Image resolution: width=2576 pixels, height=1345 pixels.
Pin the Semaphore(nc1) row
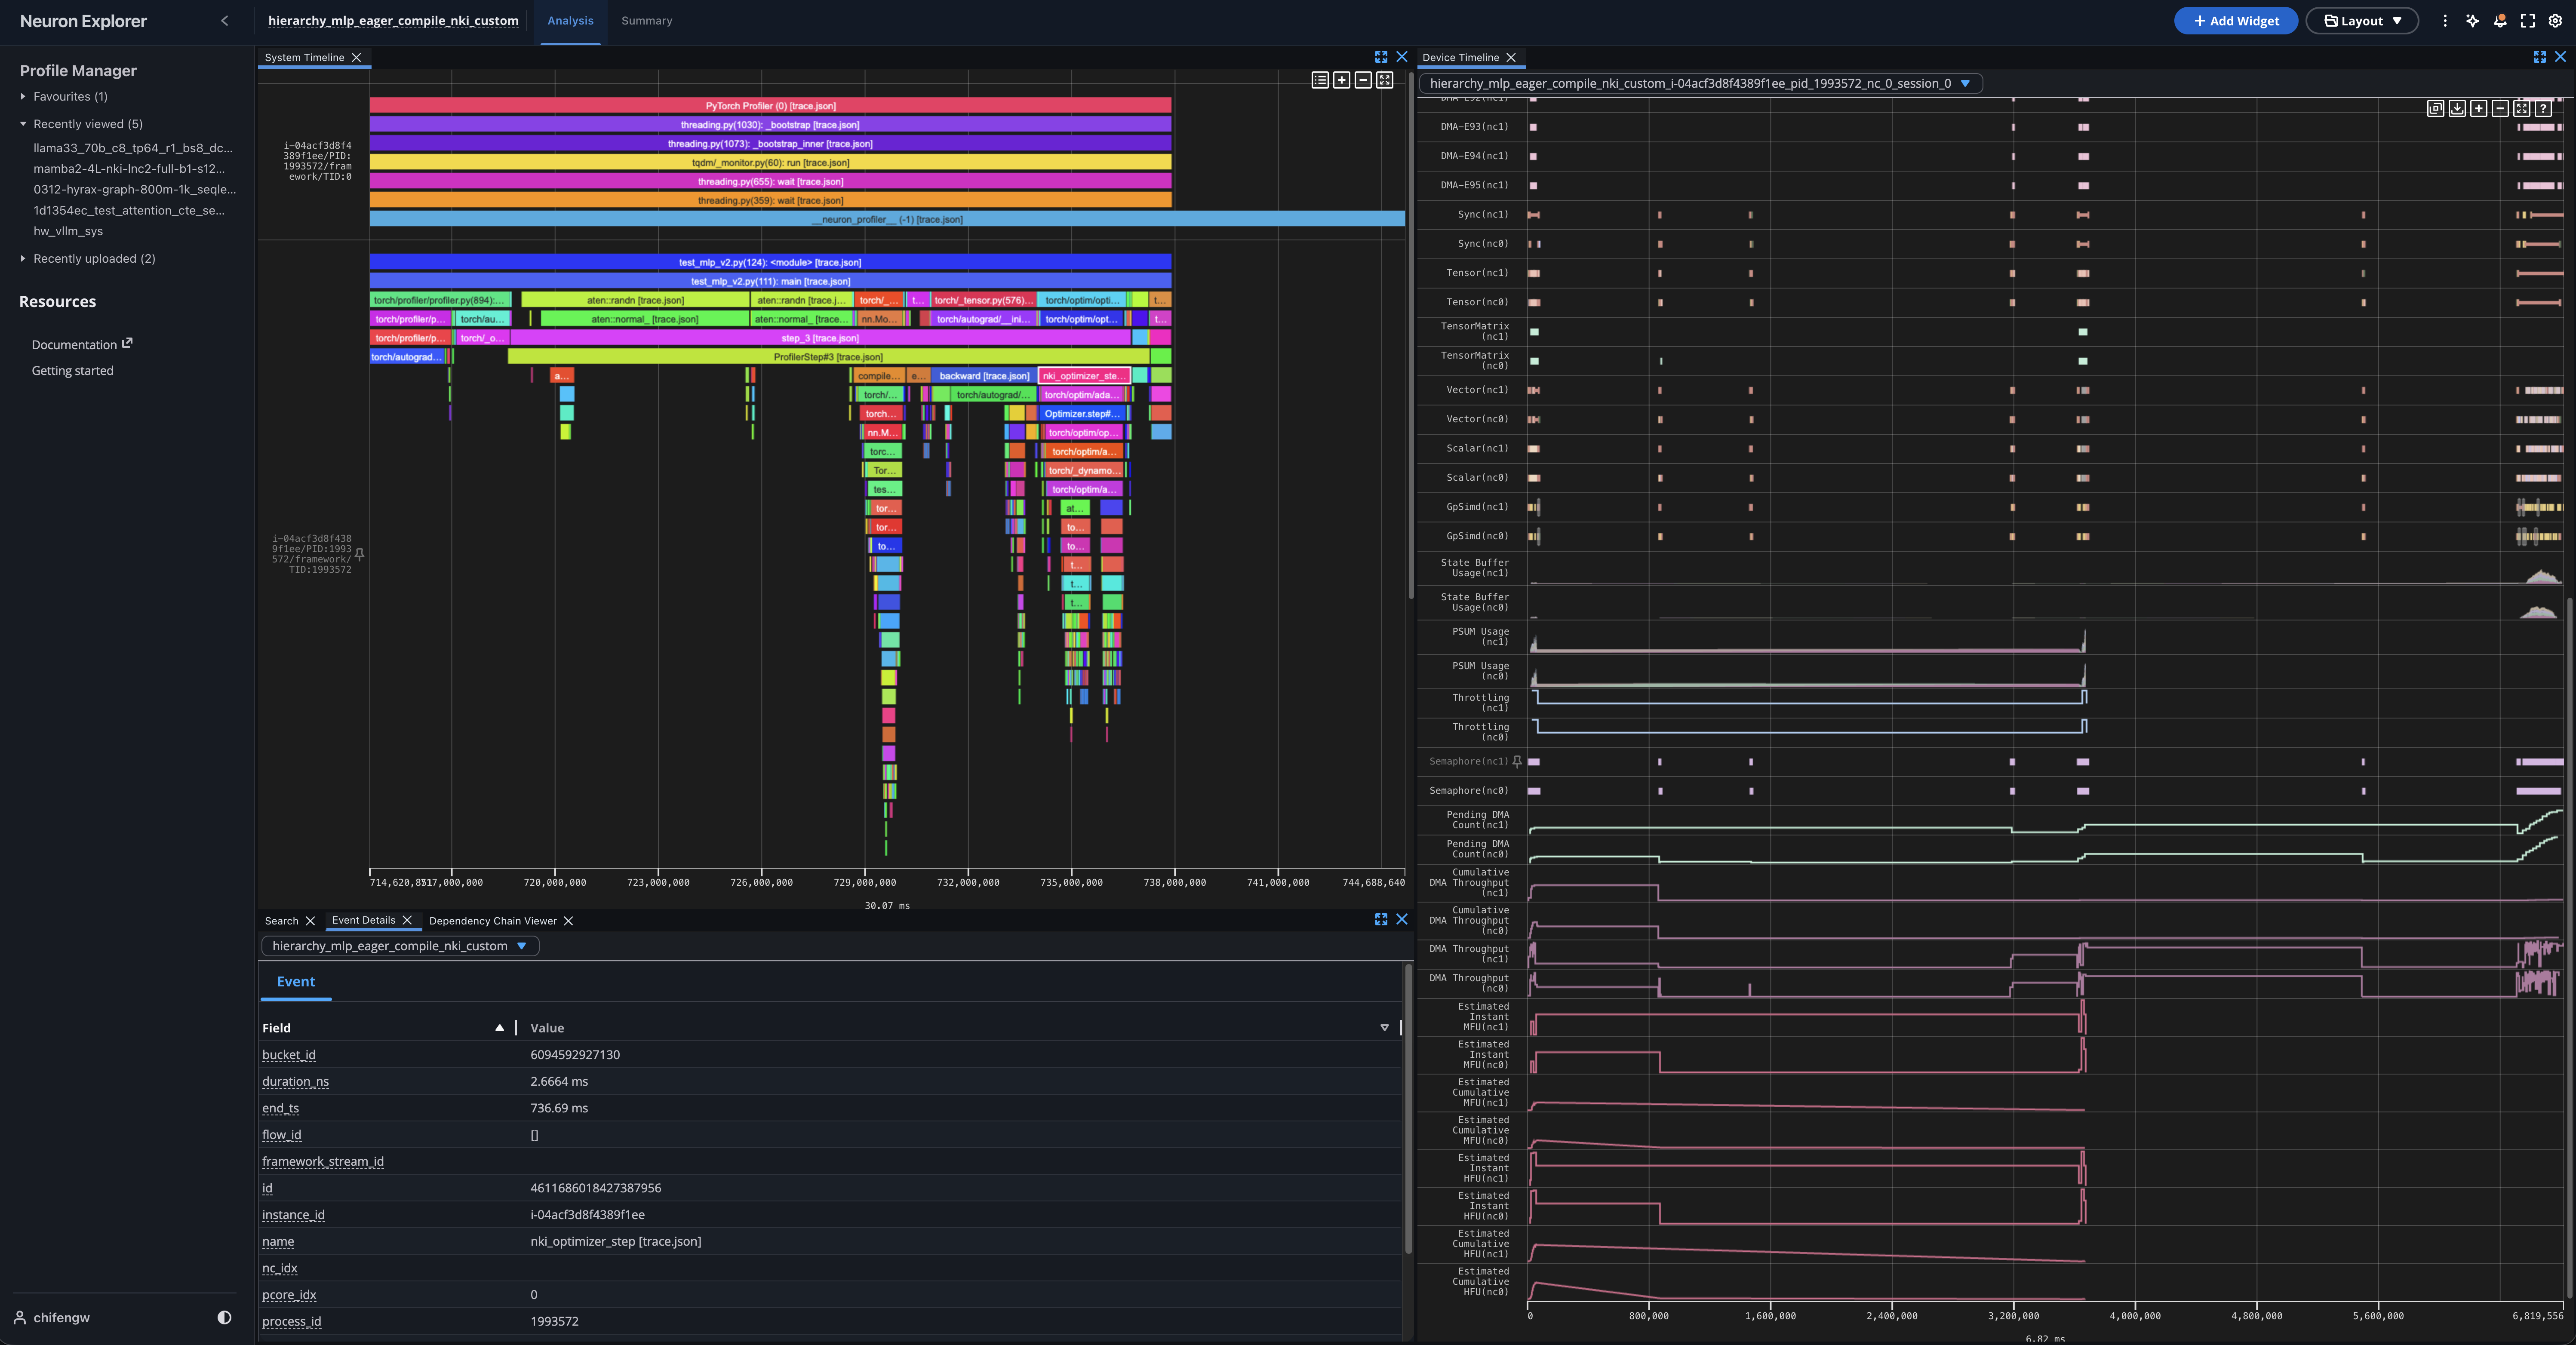coord(1517,762)
